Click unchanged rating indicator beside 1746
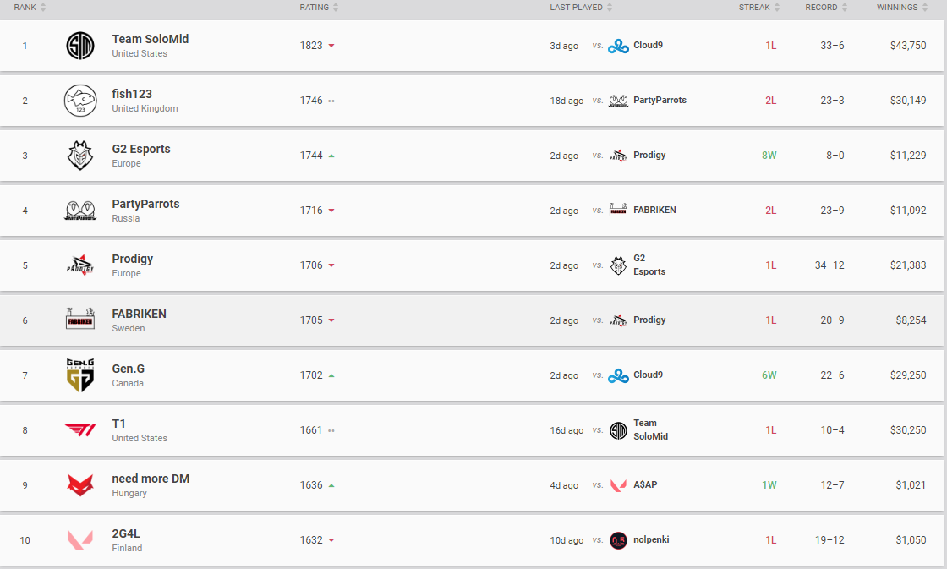 coord(331,101)
